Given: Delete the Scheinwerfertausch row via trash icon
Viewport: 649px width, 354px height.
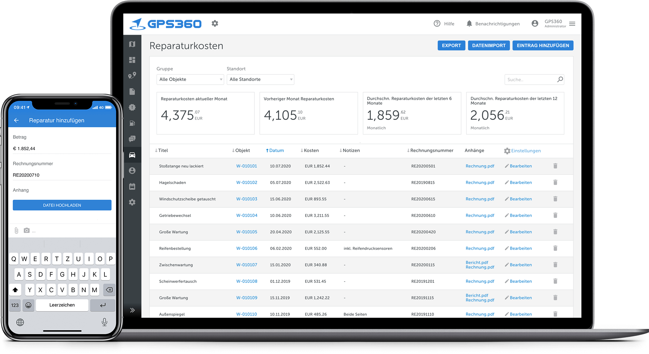Looking at the screenshot, I should 555,281.
